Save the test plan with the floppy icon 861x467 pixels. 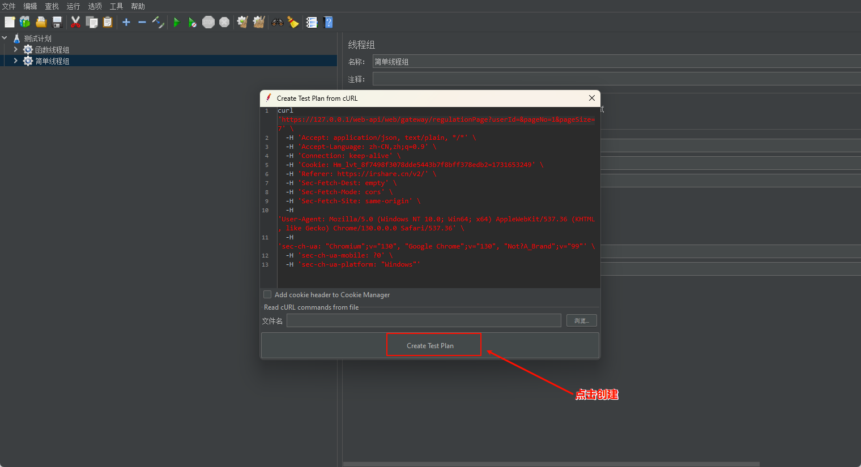pos(57,22)
